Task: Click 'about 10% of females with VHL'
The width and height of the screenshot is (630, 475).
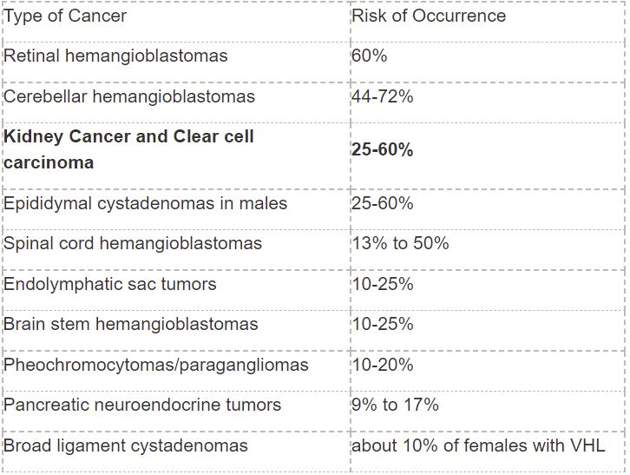Action: coord(478,445)
